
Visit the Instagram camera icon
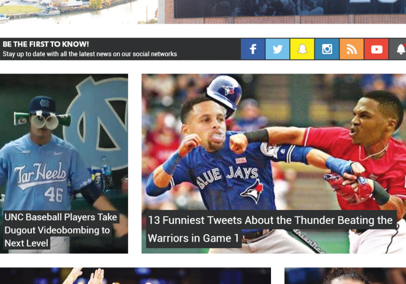pos(327,49)
